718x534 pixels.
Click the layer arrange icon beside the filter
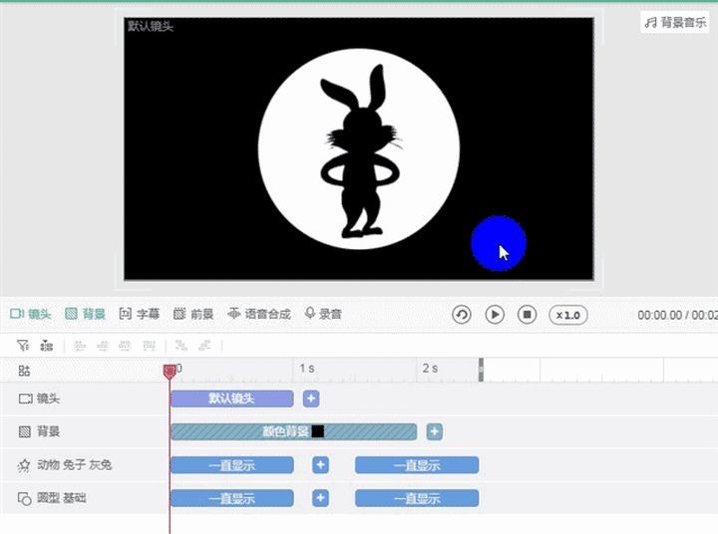(46, 346)
